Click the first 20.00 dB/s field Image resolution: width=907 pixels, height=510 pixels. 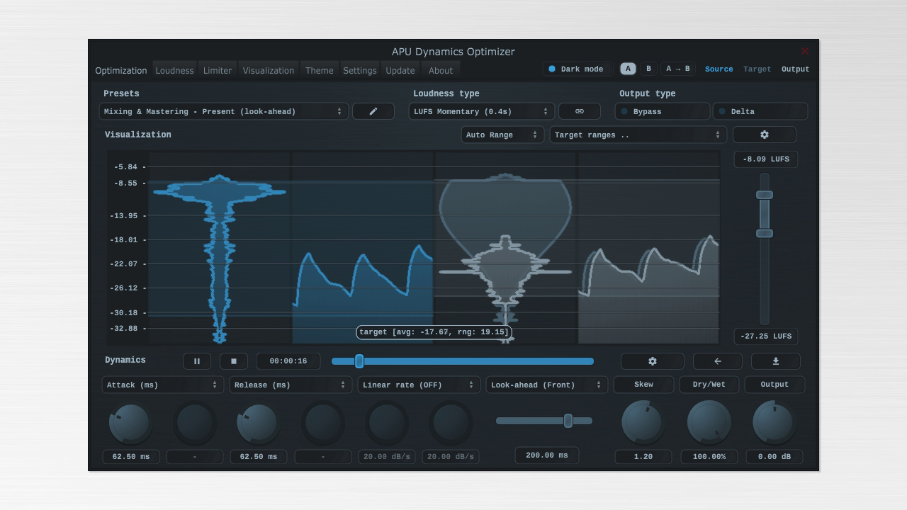tap(387, 457)
